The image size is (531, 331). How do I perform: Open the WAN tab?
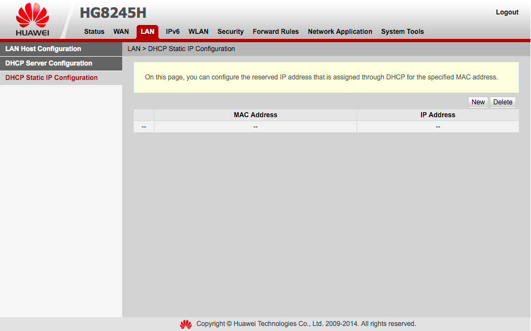[x=121, y=32]
